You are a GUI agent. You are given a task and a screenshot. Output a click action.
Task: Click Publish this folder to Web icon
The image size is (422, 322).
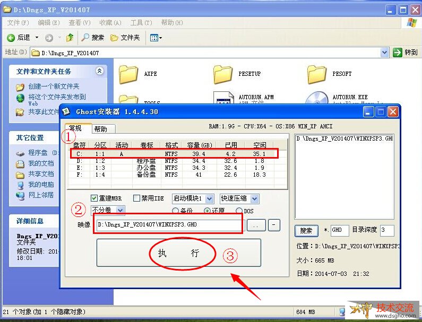(x=20, y=98)
